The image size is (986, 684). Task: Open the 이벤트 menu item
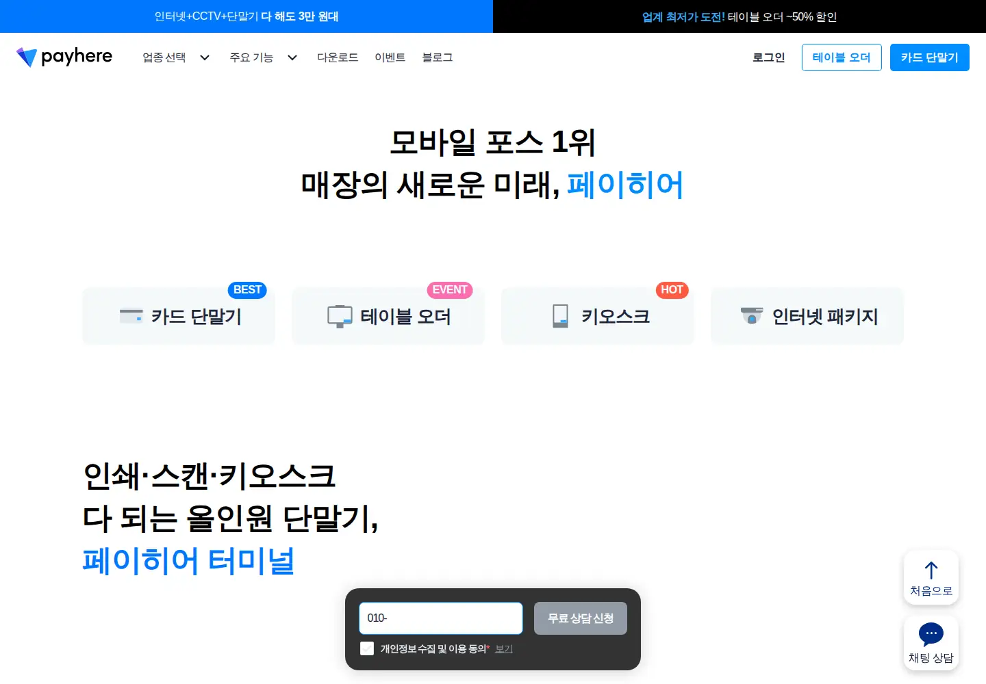390,57
